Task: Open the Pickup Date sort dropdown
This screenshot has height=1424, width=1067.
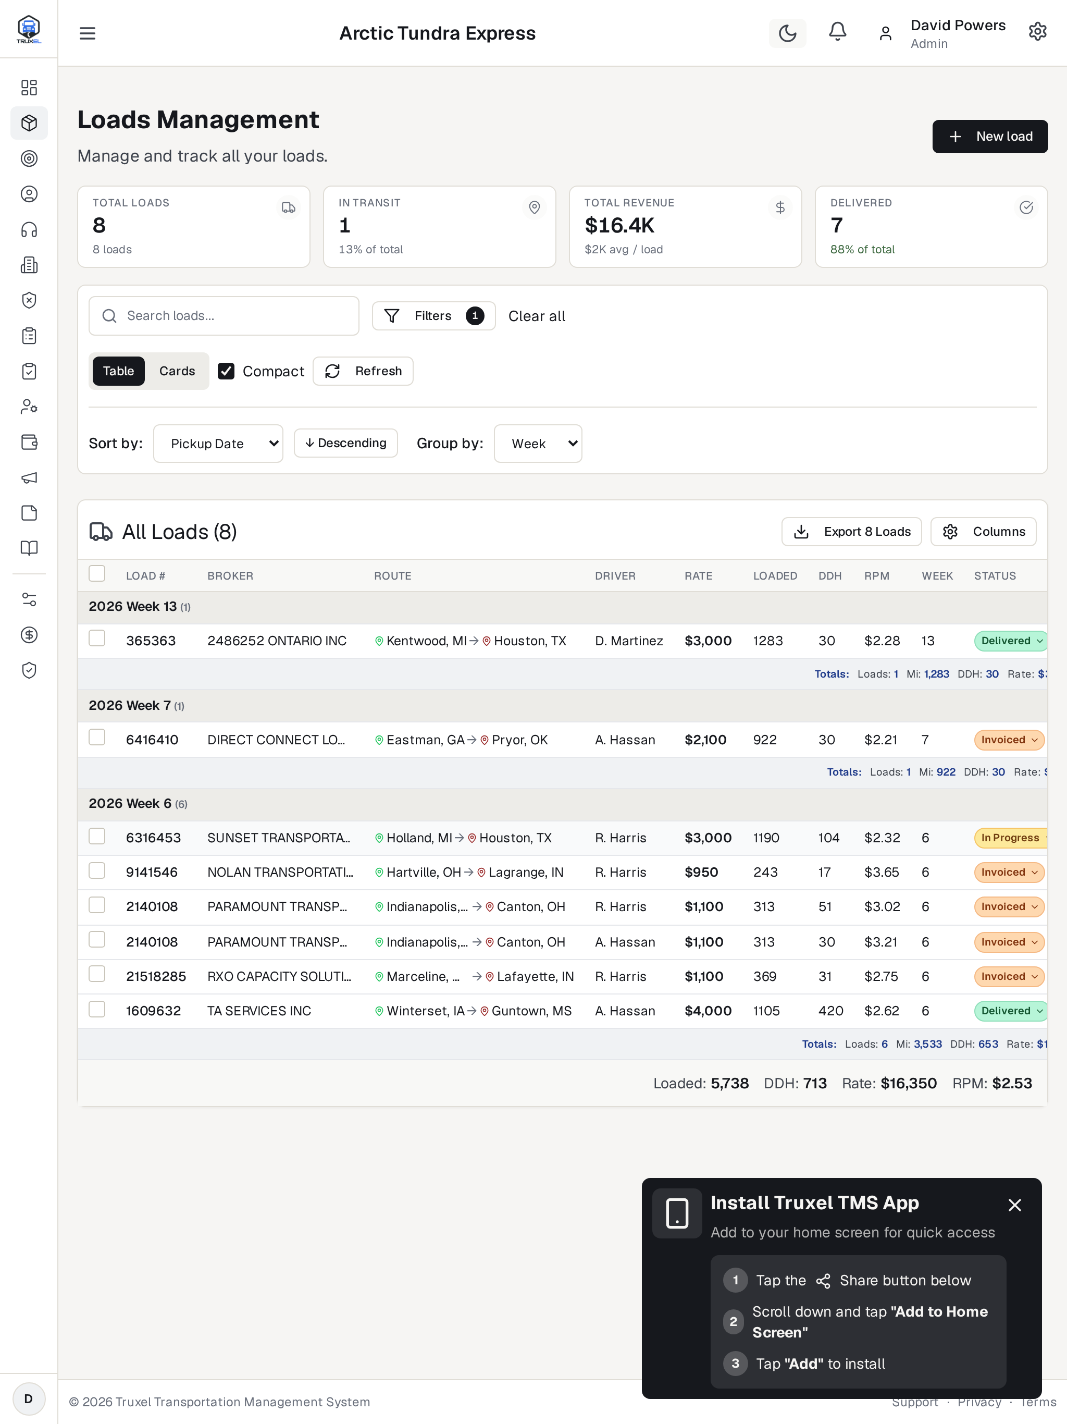Action: coord(218,444)
